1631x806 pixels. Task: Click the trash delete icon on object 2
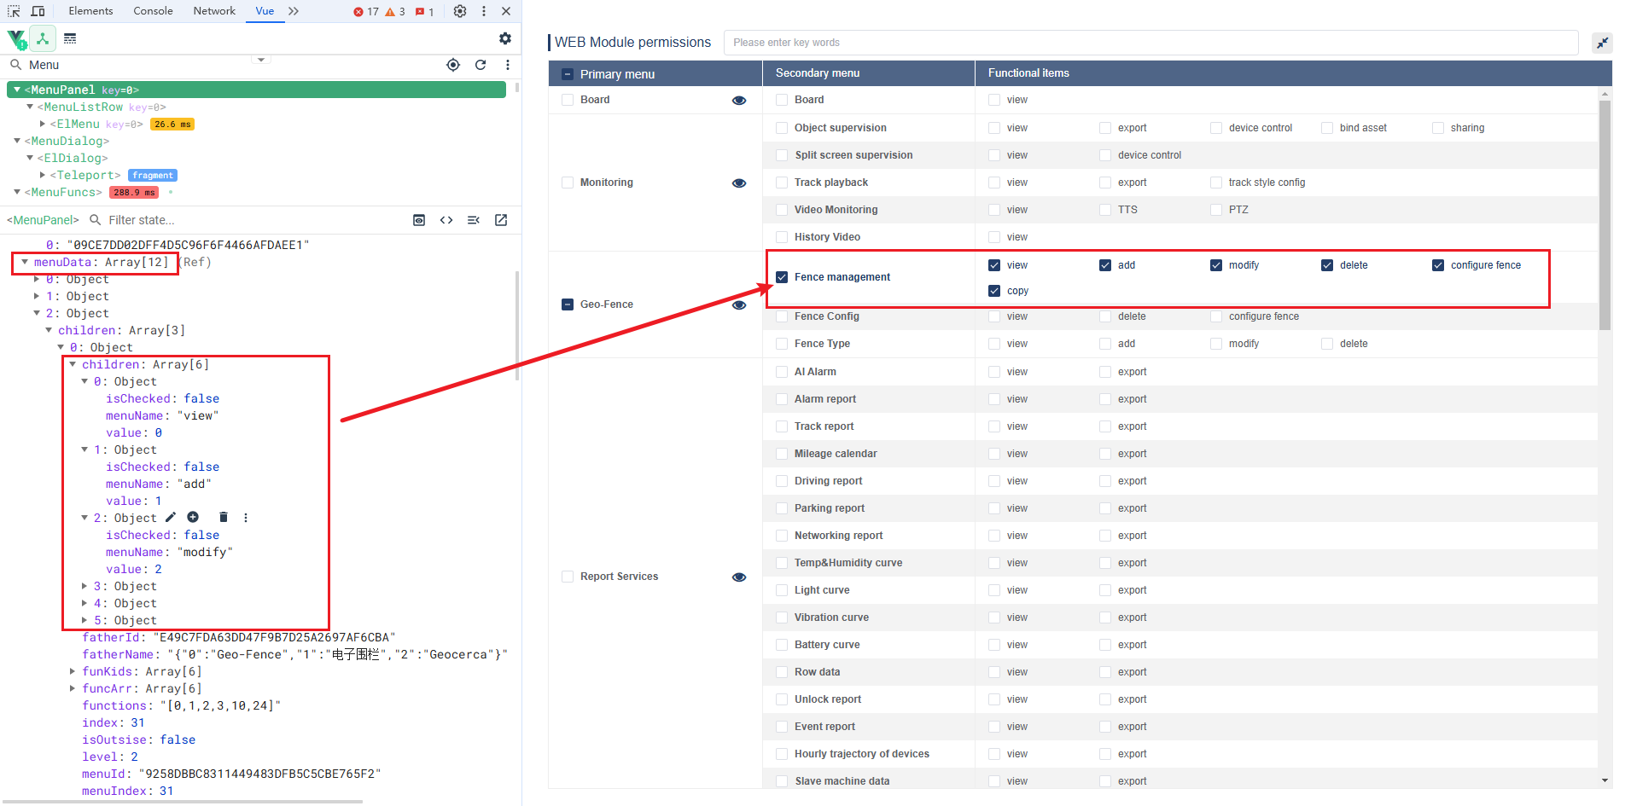pyautogui.click(x=224, y=518)
